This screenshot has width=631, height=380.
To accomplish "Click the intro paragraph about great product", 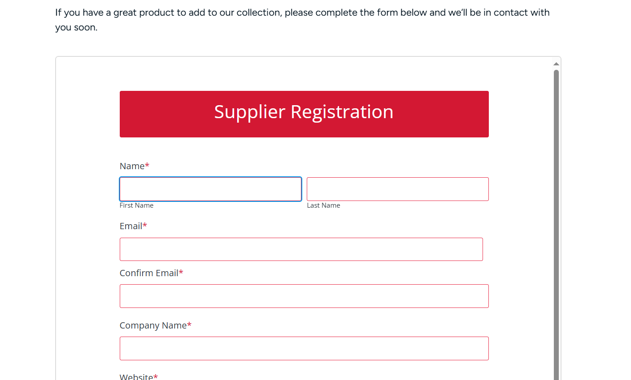I will point(302,20).
